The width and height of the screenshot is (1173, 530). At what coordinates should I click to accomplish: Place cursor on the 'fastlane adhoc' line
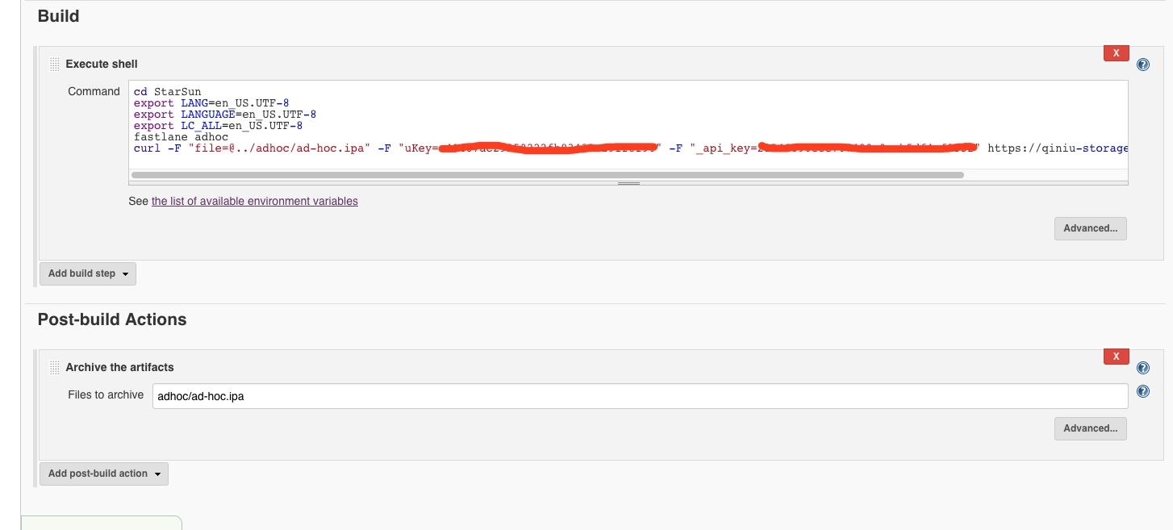[181, 137]
